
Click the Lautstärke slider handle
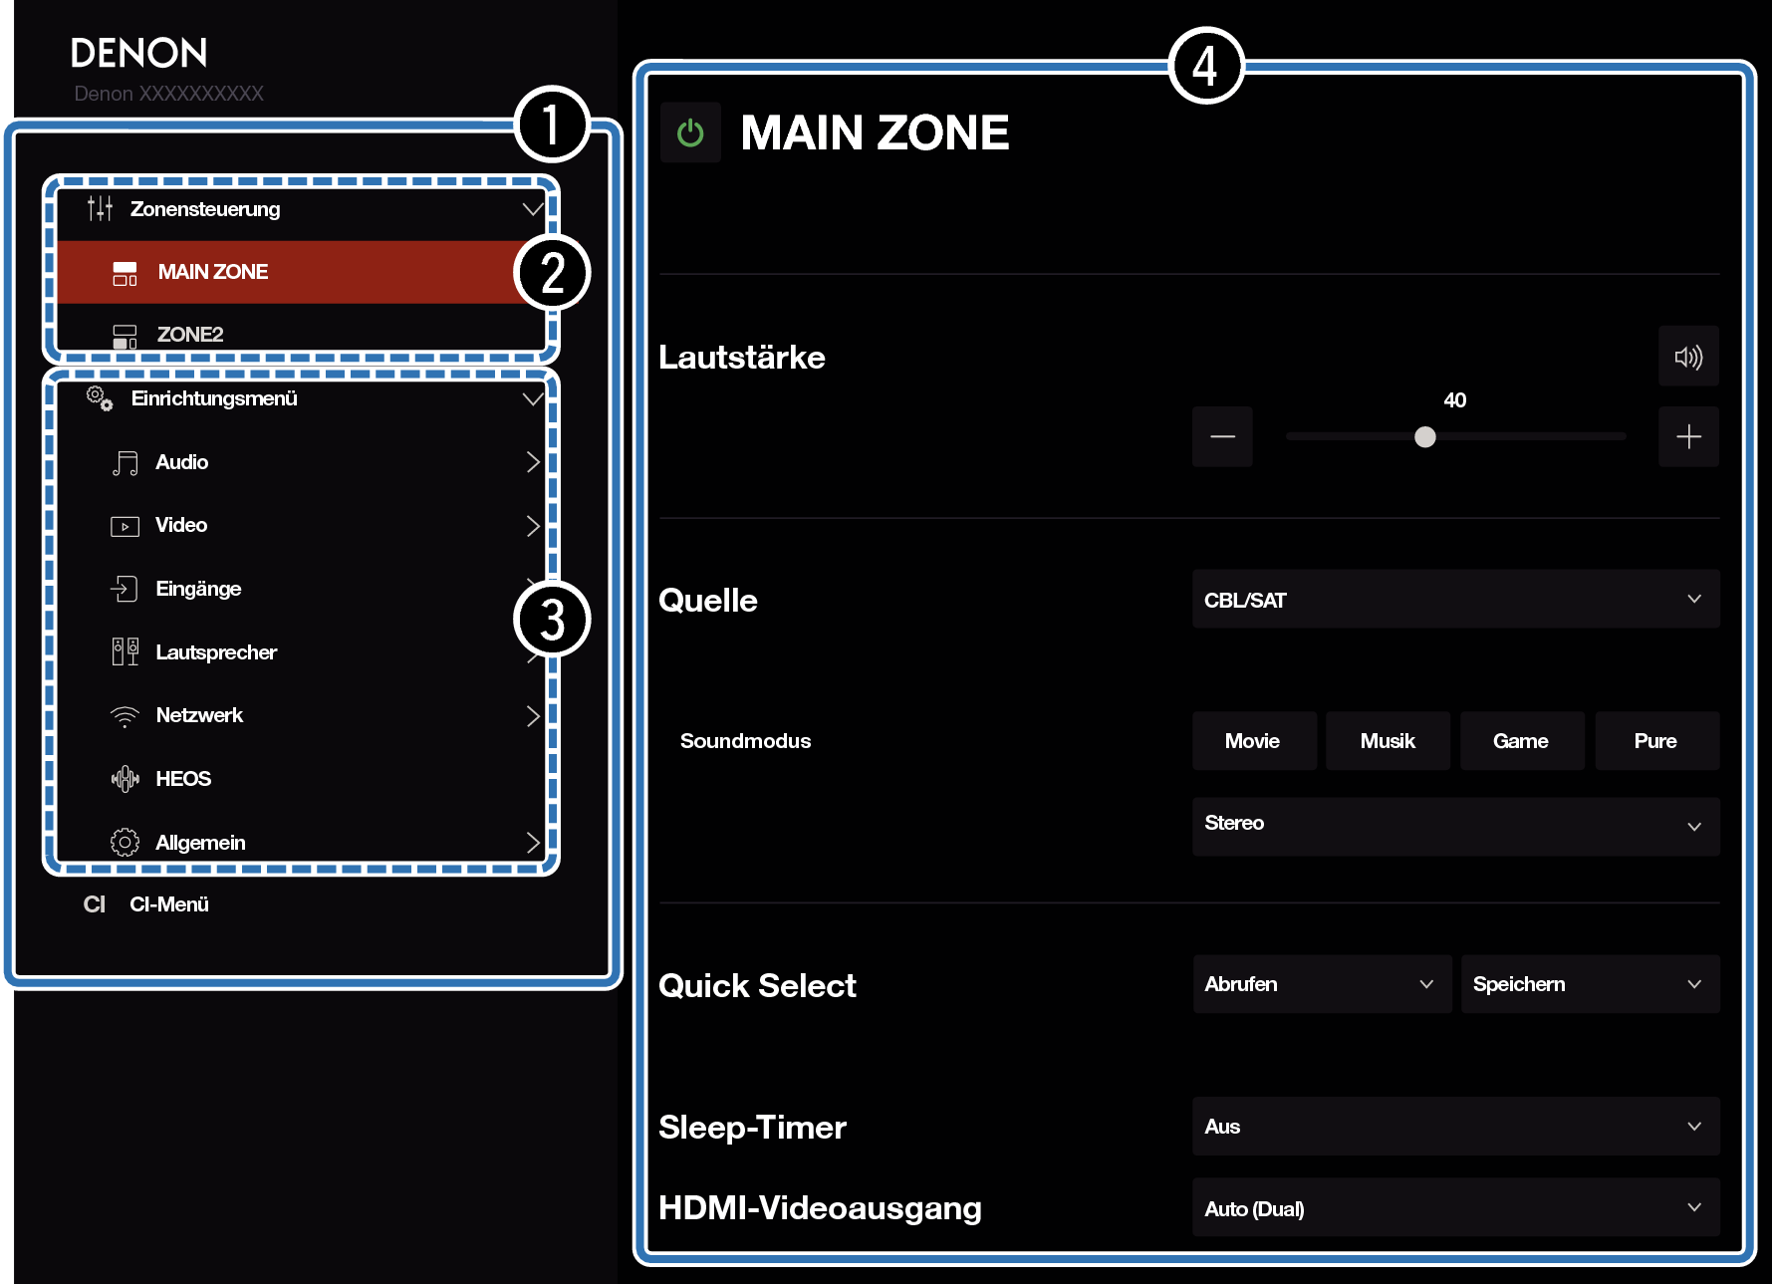pyautogui.click(x=1425, y=437)
